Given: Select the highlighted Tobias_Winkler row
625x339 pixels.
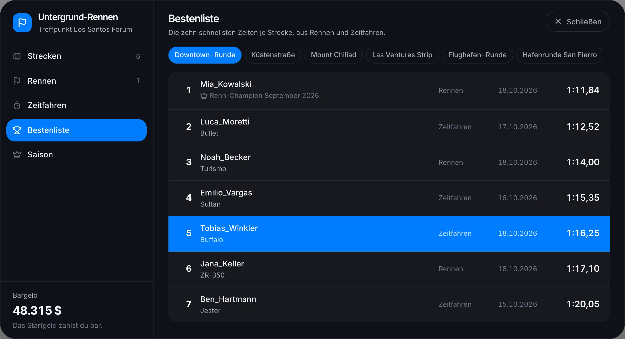Looking at the screenshot, I should pos(389,234).
